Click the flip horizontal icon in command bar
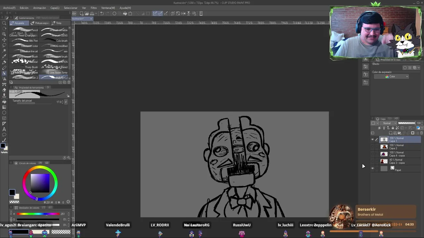 coord(183,14)
